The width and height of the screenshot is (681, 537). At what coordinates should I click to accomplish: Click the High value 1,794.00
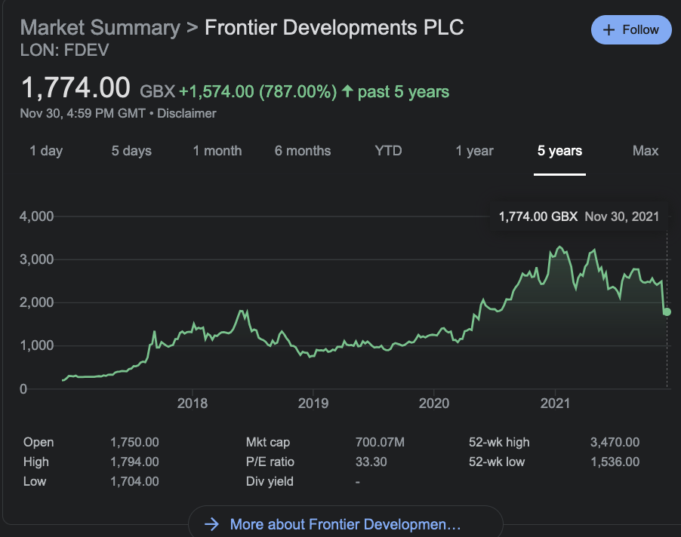point(134,462)
